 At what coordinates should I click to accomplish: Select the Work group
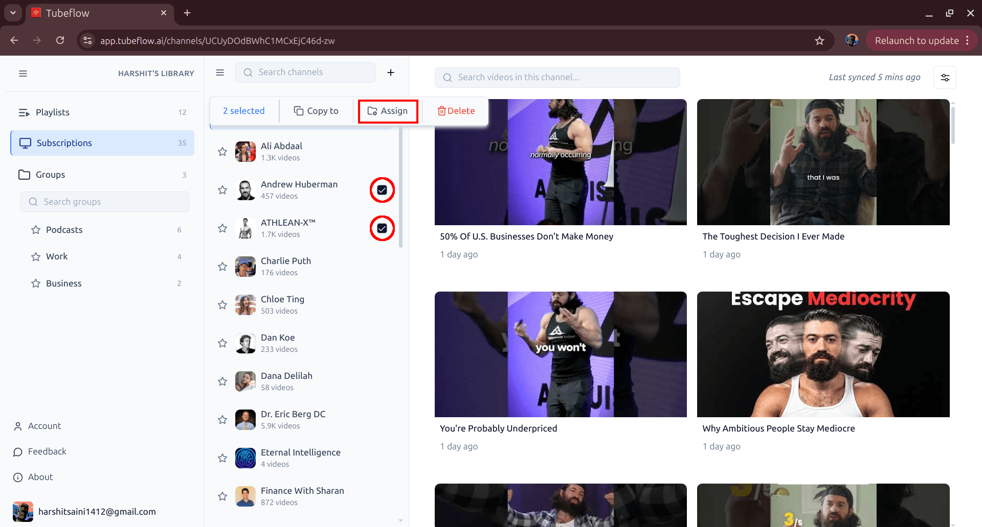tap(57, 256)
